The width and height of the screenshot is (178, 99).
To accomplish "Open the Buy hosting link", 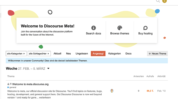I will [x=145, y=34].
